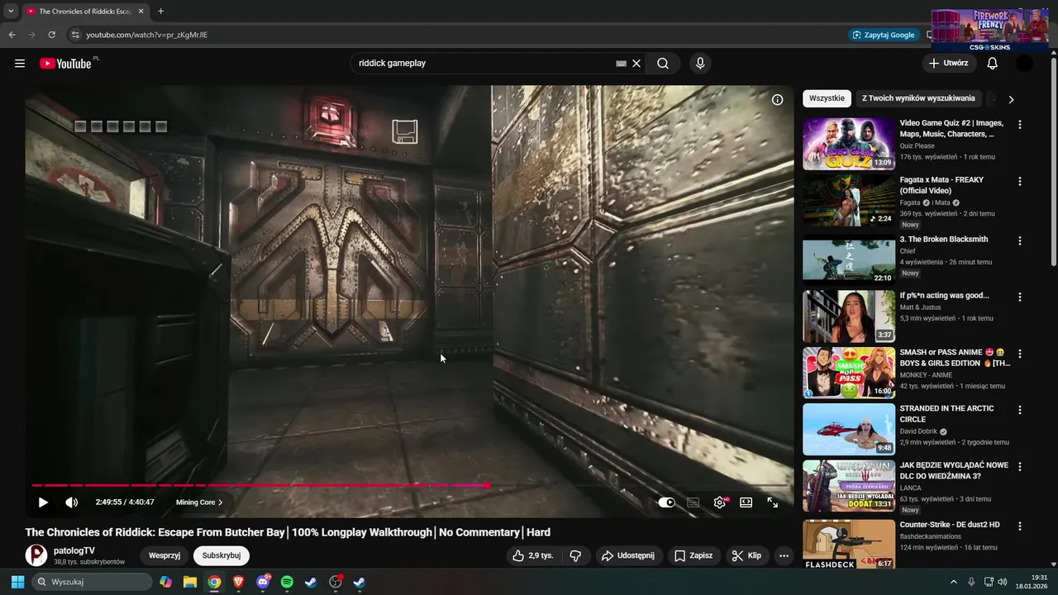Open the player settings gear
1058x595 pixels.
720,502
